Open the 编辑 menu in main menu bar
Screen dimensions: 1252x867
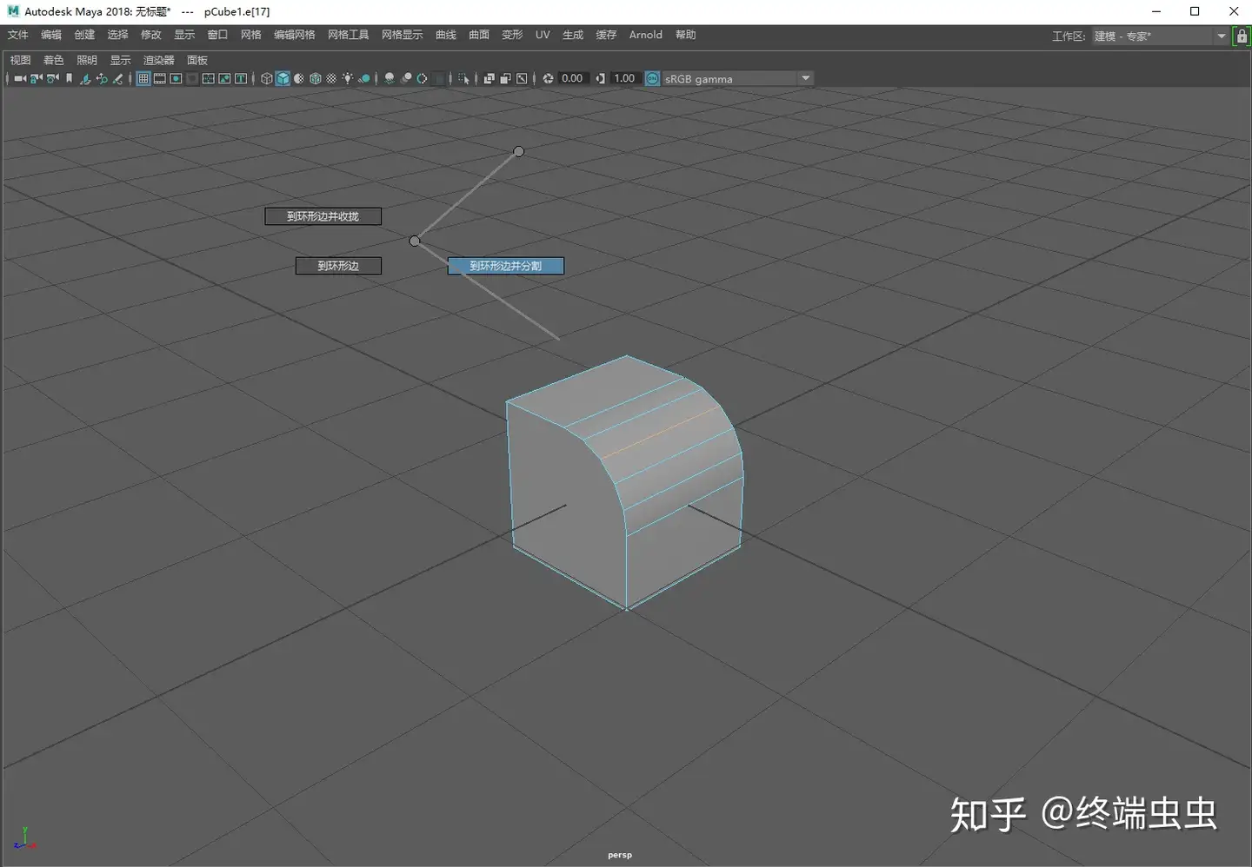51,35
